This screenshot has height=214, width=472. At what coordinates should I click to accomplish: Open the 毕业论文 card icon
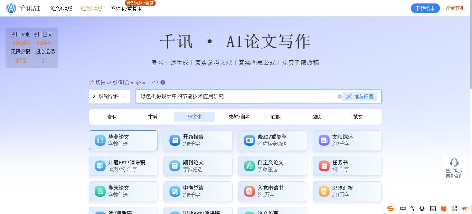coord(100,140)
